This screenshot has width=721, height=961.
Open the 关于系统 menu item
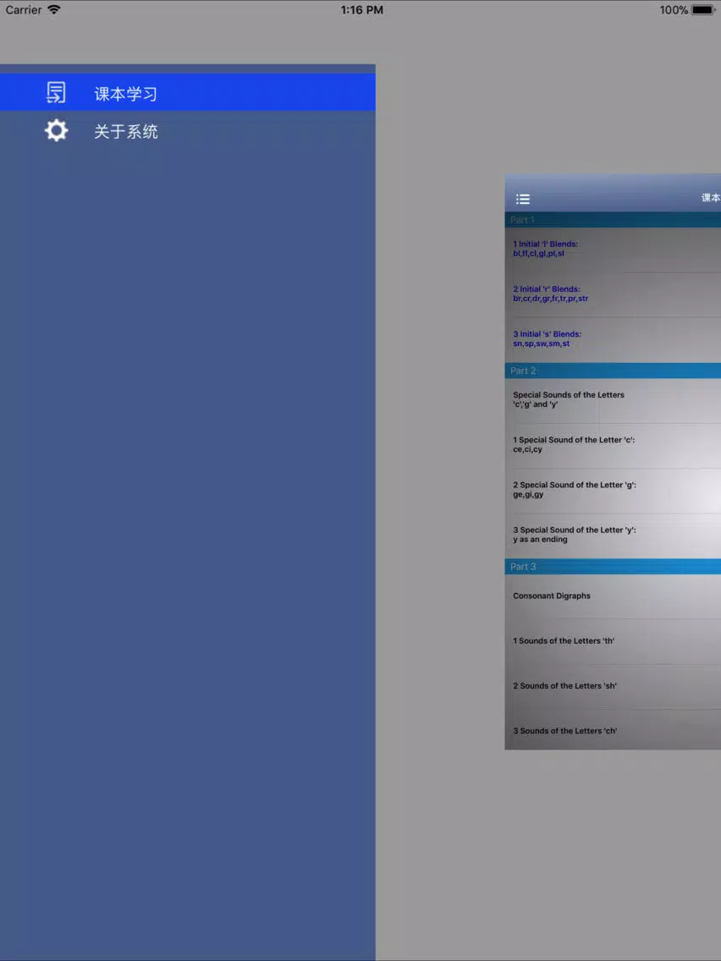188,130
